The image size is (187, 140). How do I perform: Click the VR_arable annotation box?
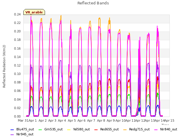(34, 12)
